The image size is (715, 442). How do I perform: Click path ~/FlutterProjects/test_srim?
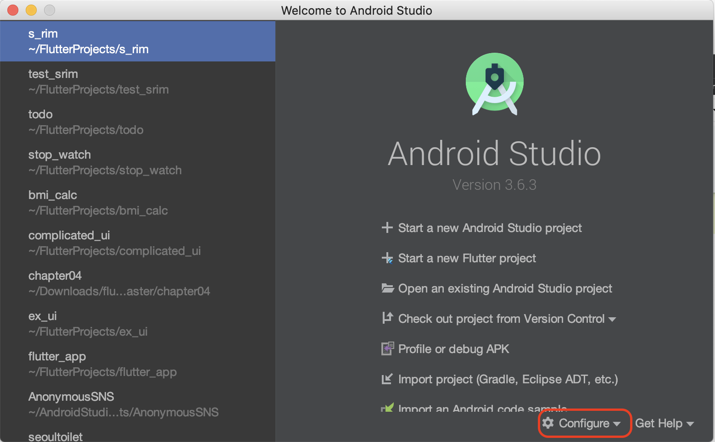point(99,89)
